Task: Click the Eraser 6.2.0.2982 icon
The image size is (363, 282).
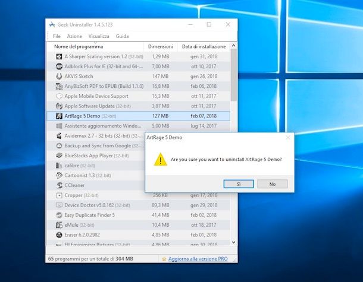Action: click(x=59, y=235)
